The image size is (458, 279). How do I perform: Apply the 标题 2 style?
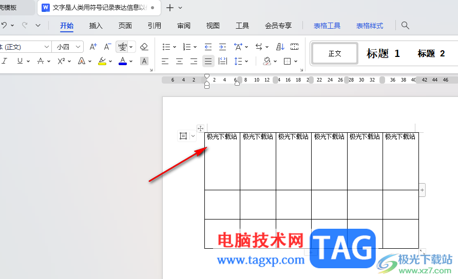click(x=431, y=53)
